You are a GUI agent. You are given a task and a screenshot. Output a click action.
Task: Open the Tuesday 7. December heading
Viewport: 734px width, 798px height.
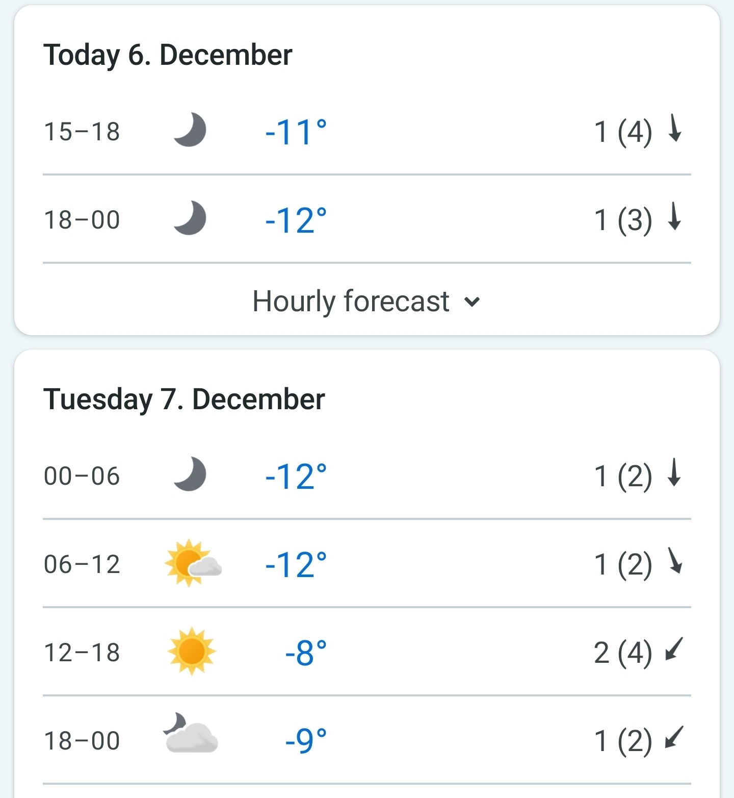(x=184, y=399)
